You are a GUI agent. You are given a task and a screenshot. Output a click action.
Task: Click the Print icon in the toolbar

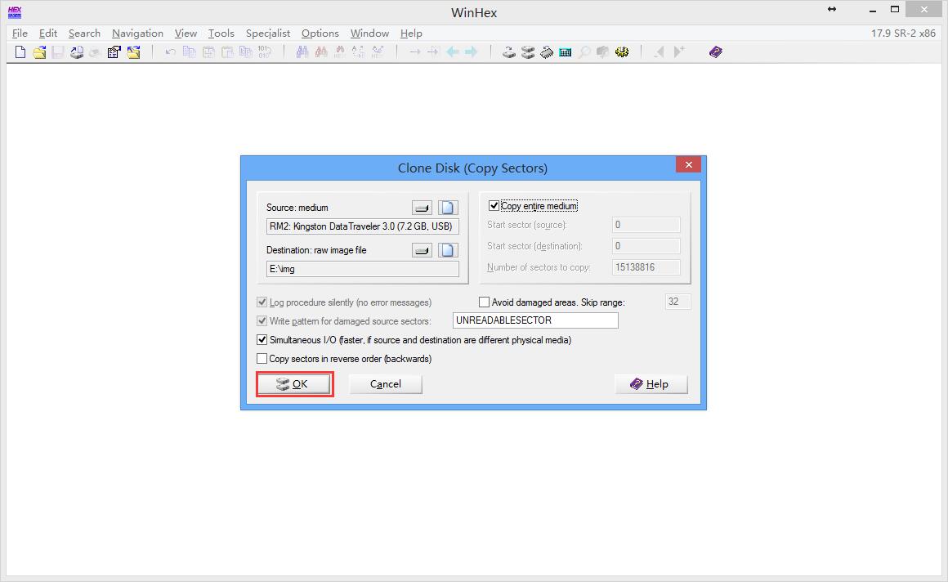coord(77,52)
